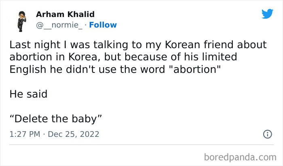This screenshot has height=166, width=283.
Task: Click Arham Khalid's pixel-art profile avatar
Action: click(x=21, y=21)
